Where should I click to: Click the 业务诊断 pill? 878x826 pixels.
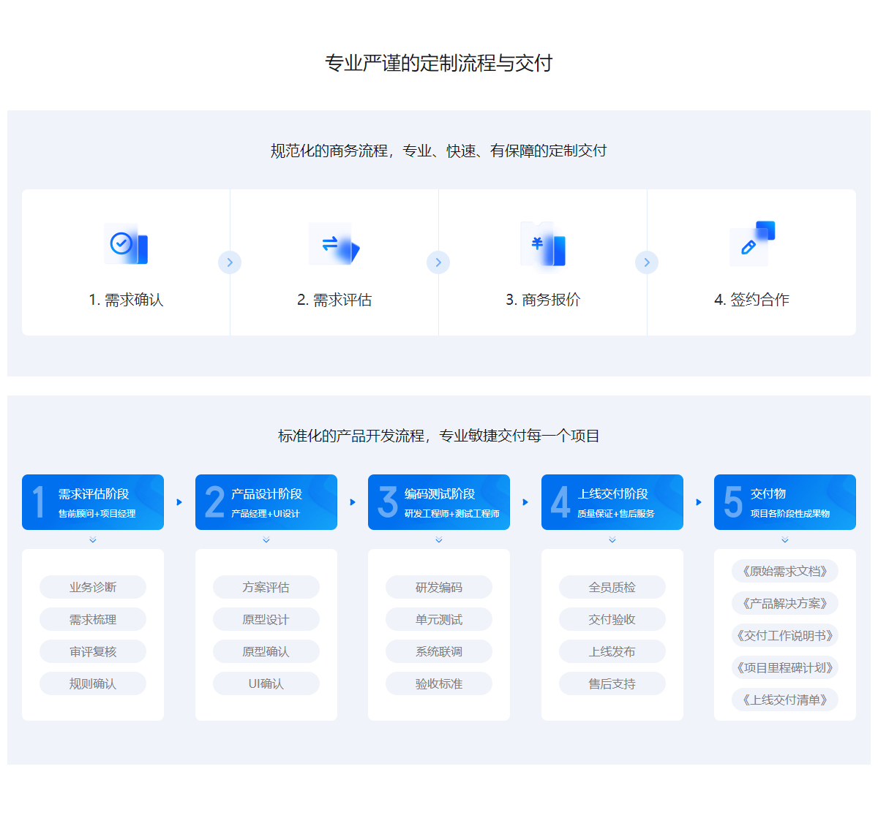point(93,587)
